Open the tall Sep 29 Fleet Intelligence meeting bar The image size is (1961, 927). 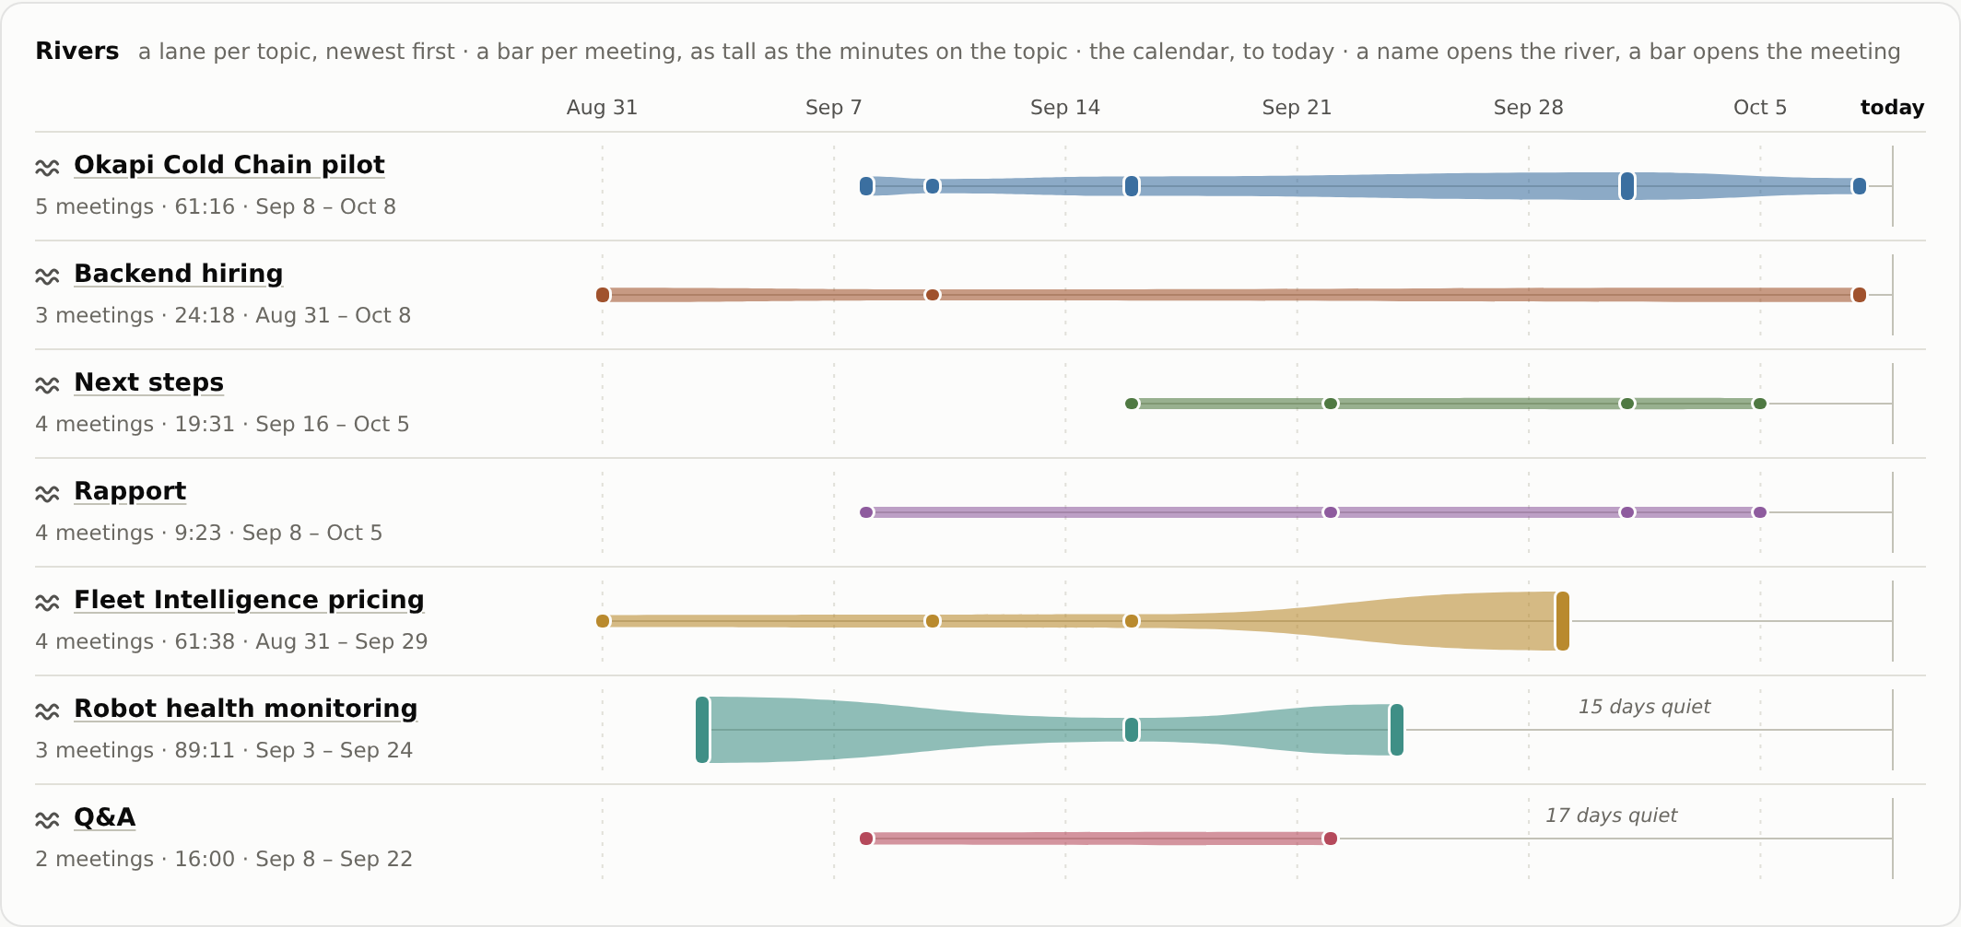point(1562,621)
